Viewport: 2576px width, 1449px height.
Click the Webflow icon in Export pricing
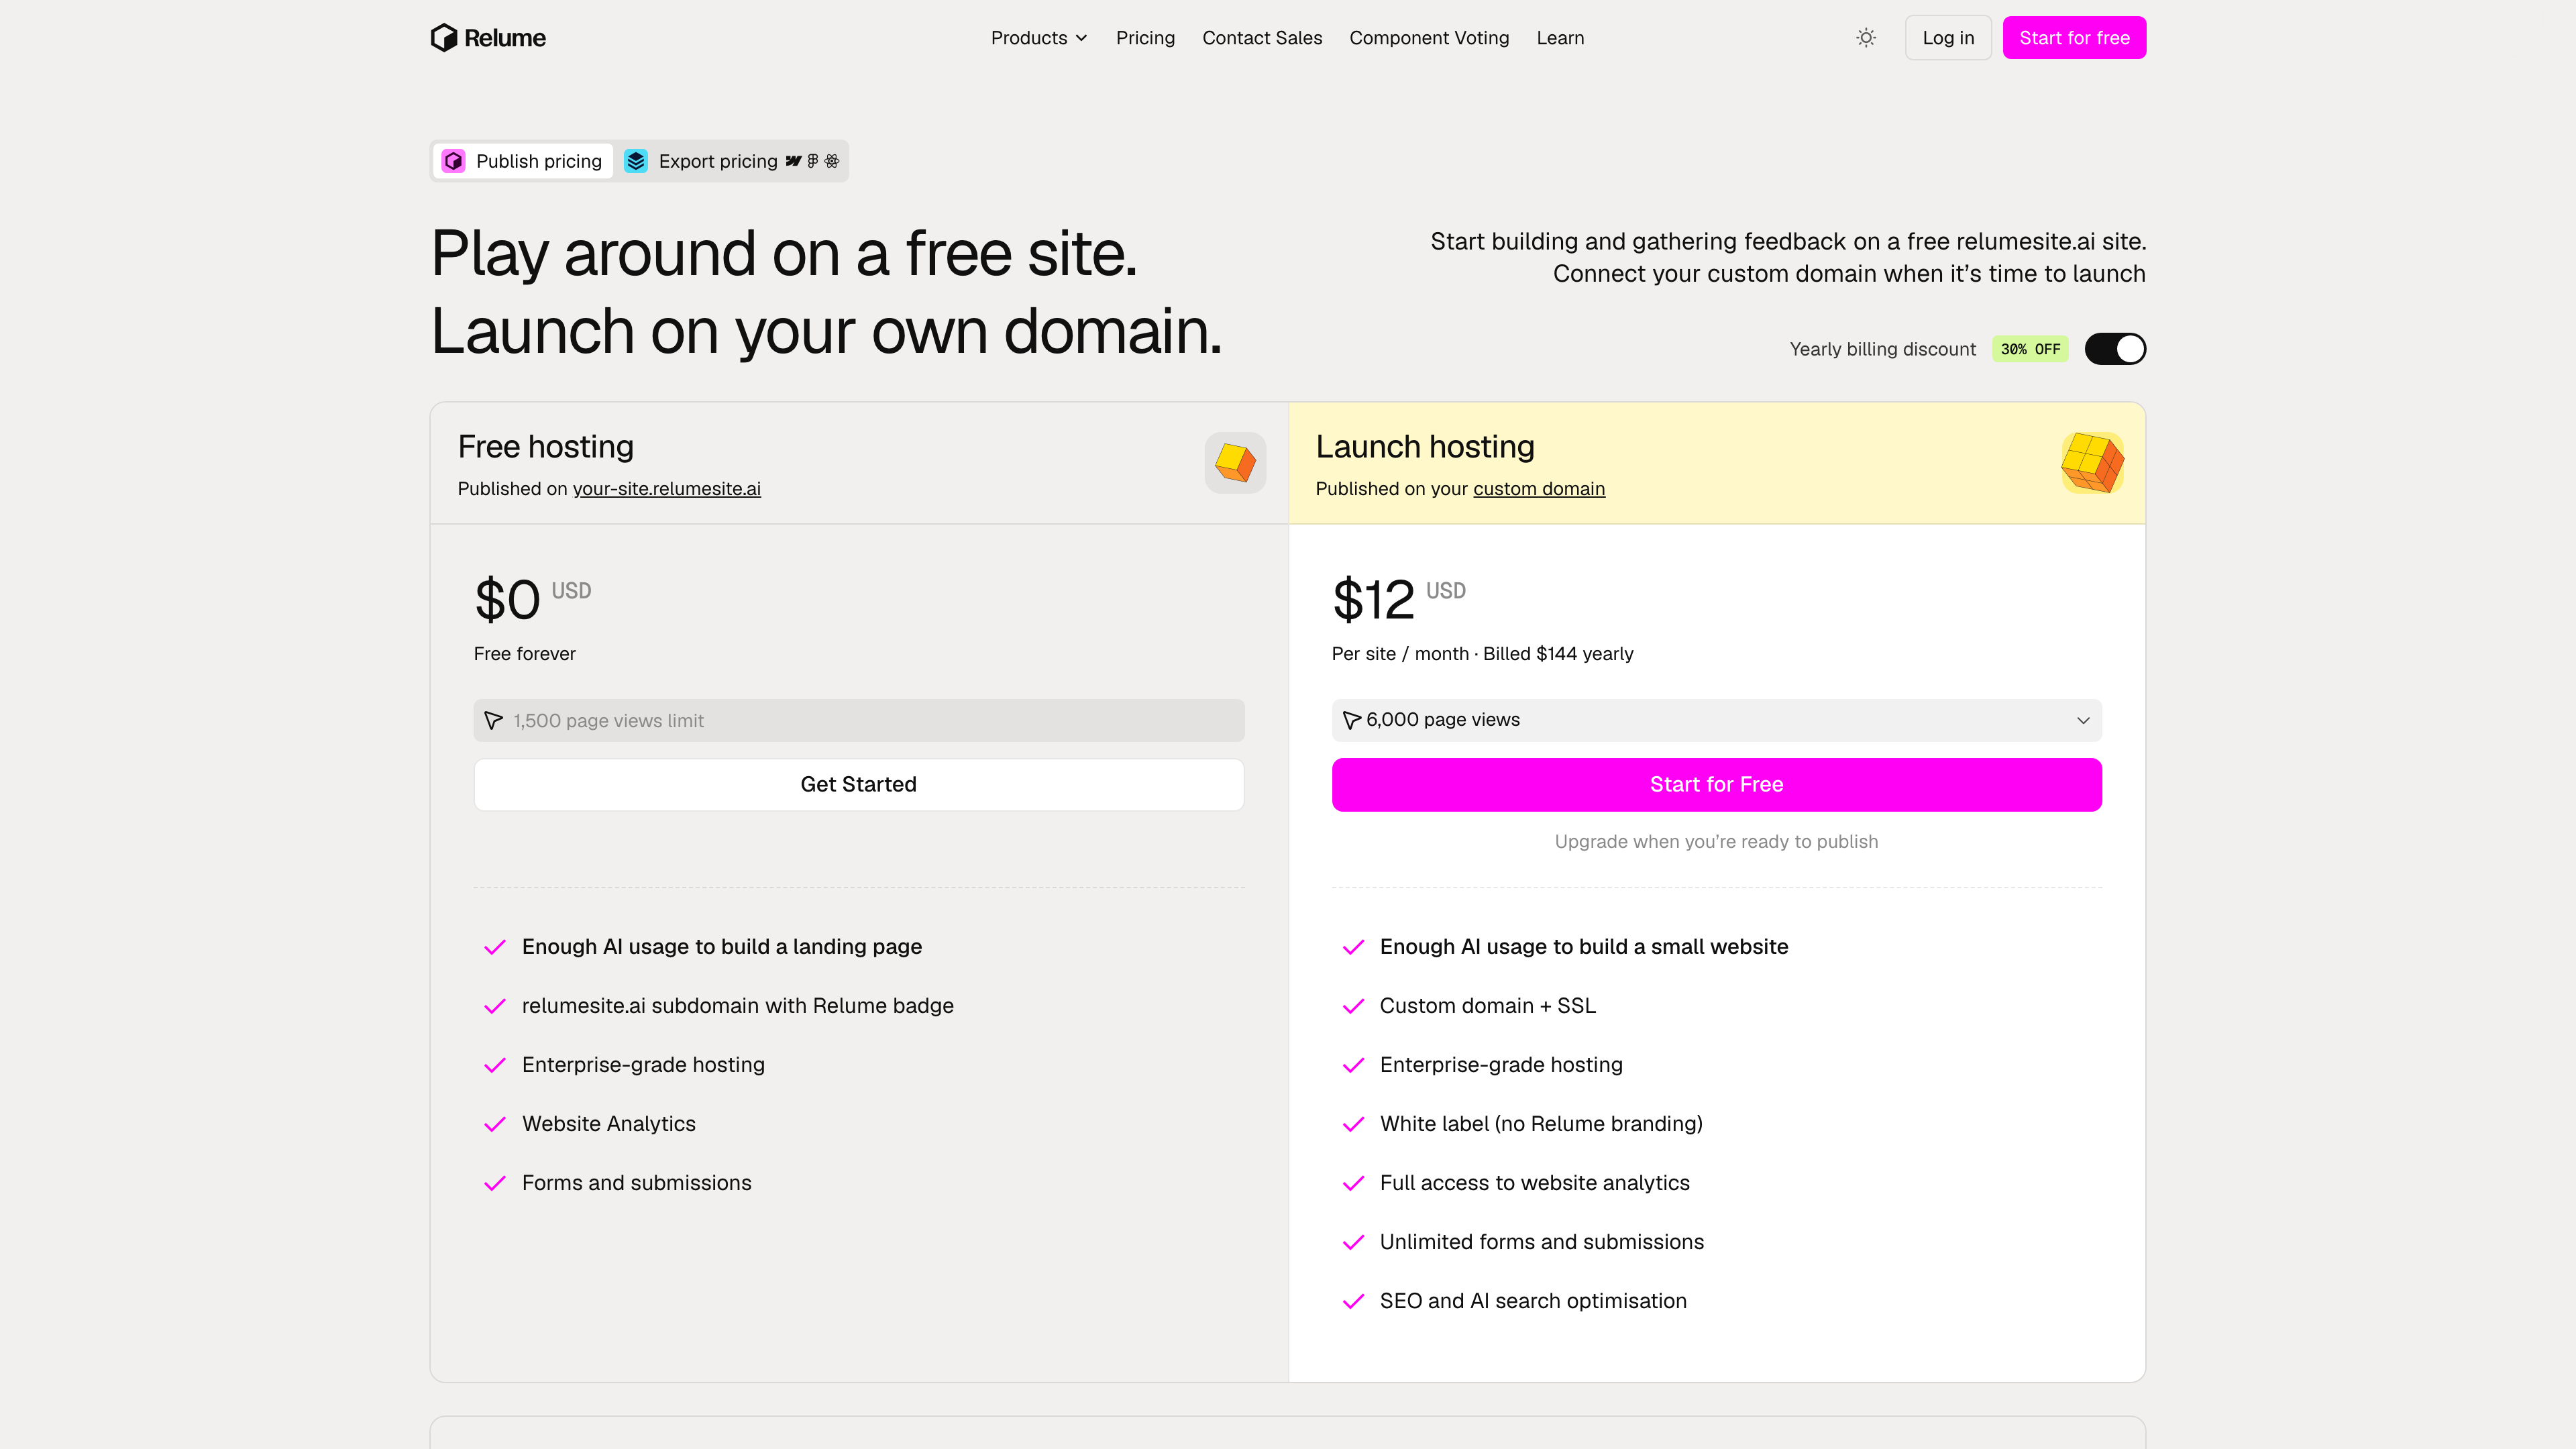(793, 161)
